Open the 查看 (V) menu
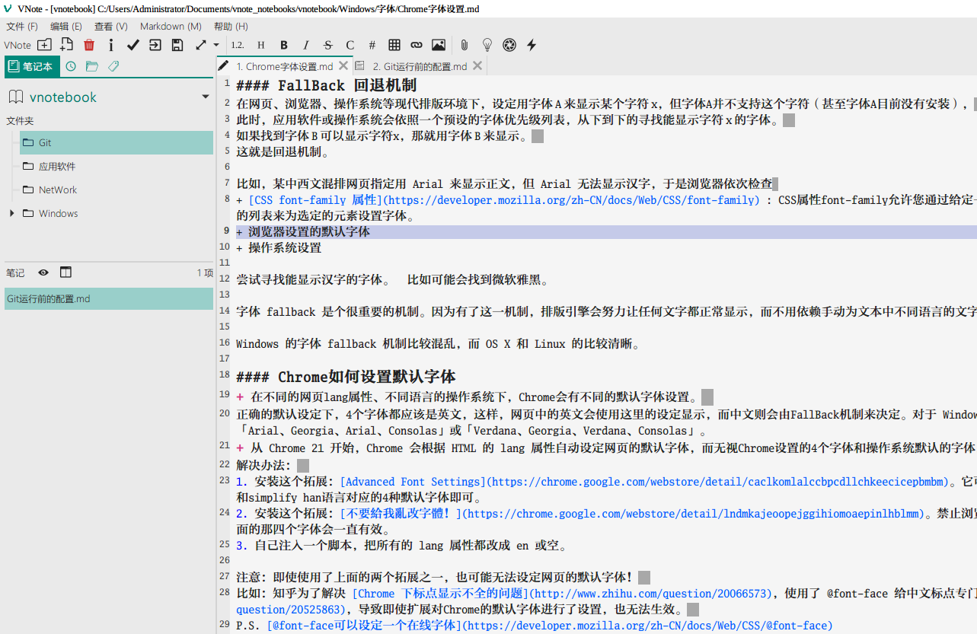977x634 pixels. [110, 27]
